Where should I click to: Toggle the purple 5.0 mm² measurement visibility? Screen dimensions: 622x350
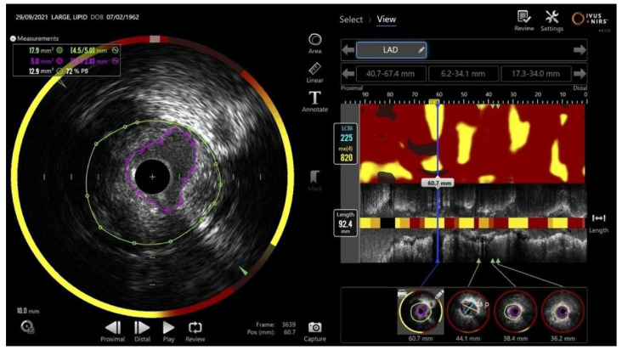coord(59,61)
